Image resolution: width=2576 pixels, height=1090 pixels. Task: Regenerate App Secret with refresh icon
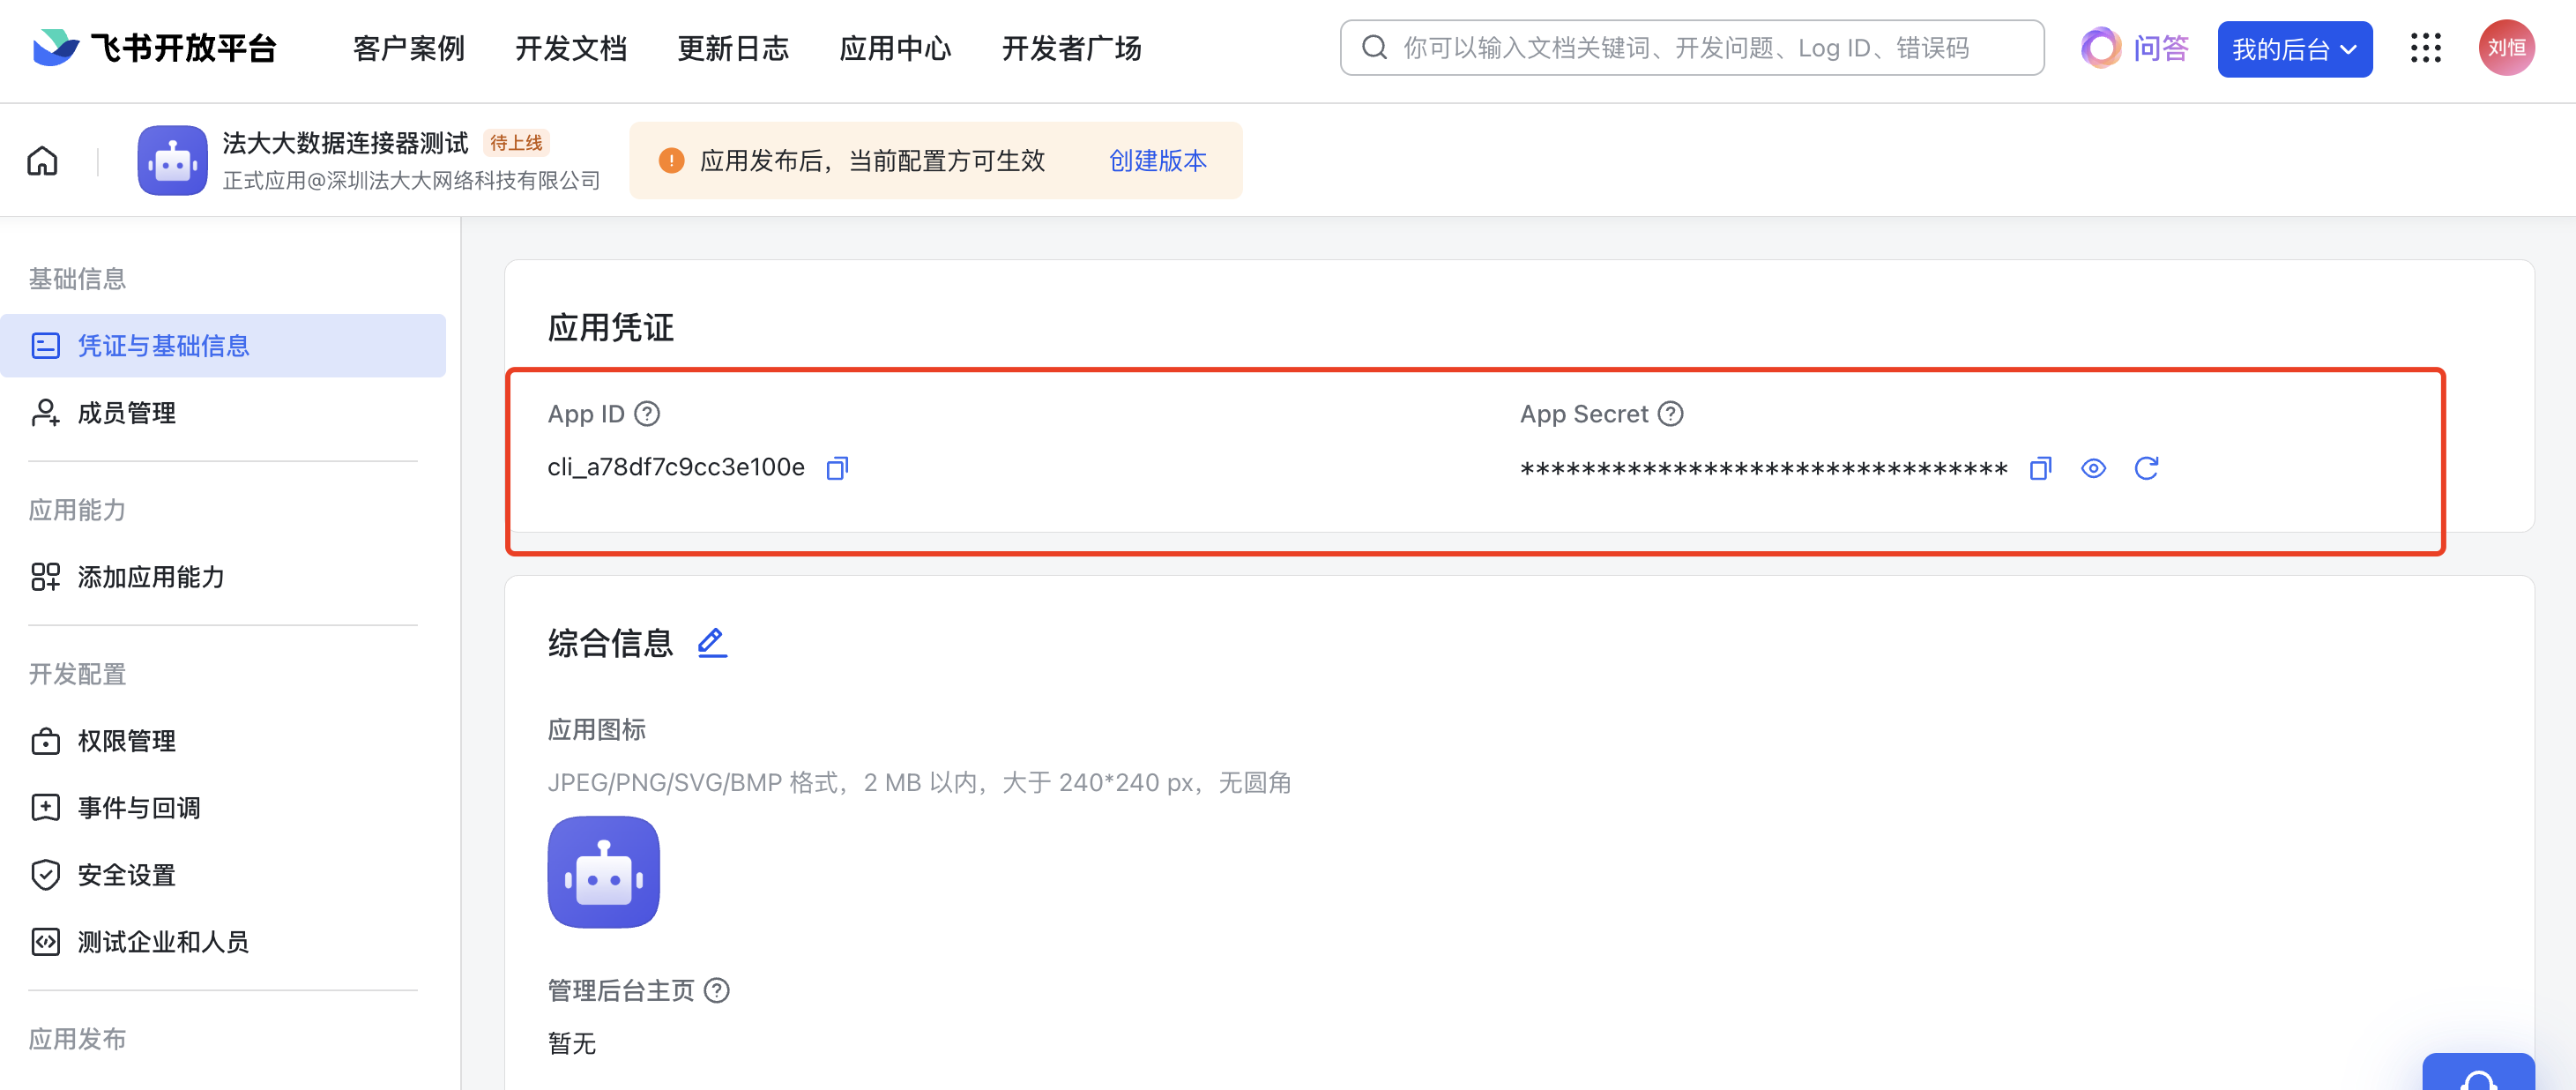[2146, 468]
